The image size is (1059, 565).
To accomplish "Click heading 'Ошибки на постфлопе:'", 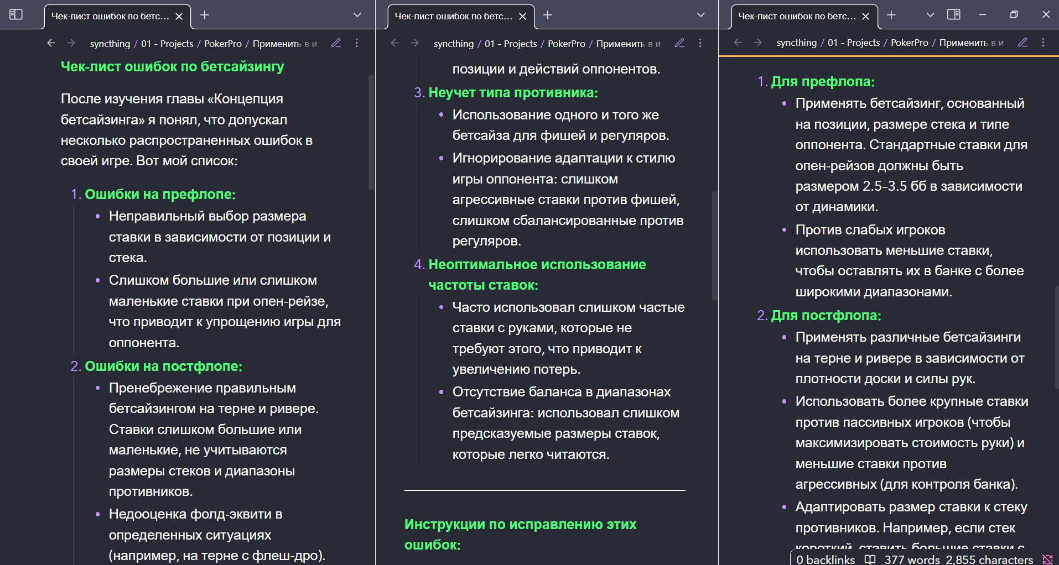I will click(163, 366).
